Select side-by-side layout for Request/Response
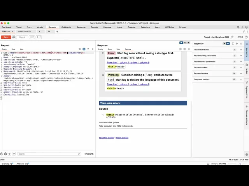Viewport: 249px width, 186px height. click(x=181, y=43)
